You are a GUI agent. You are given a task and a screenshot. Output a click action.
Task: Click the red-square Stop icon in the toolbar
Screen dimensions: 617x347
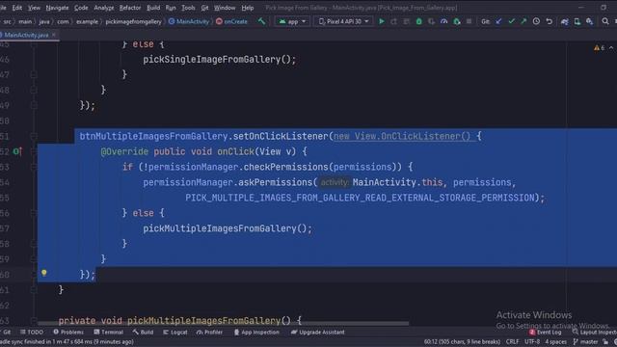click(x=469, y=21)
